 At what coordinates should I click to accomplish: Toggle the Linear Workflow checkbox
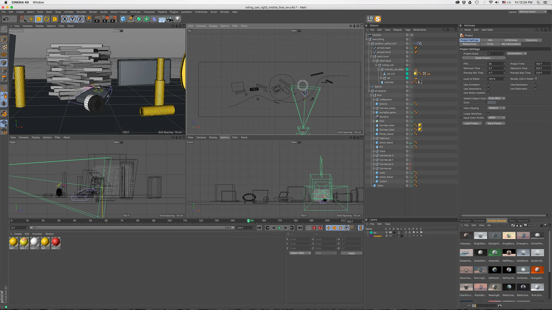(488, 114)
